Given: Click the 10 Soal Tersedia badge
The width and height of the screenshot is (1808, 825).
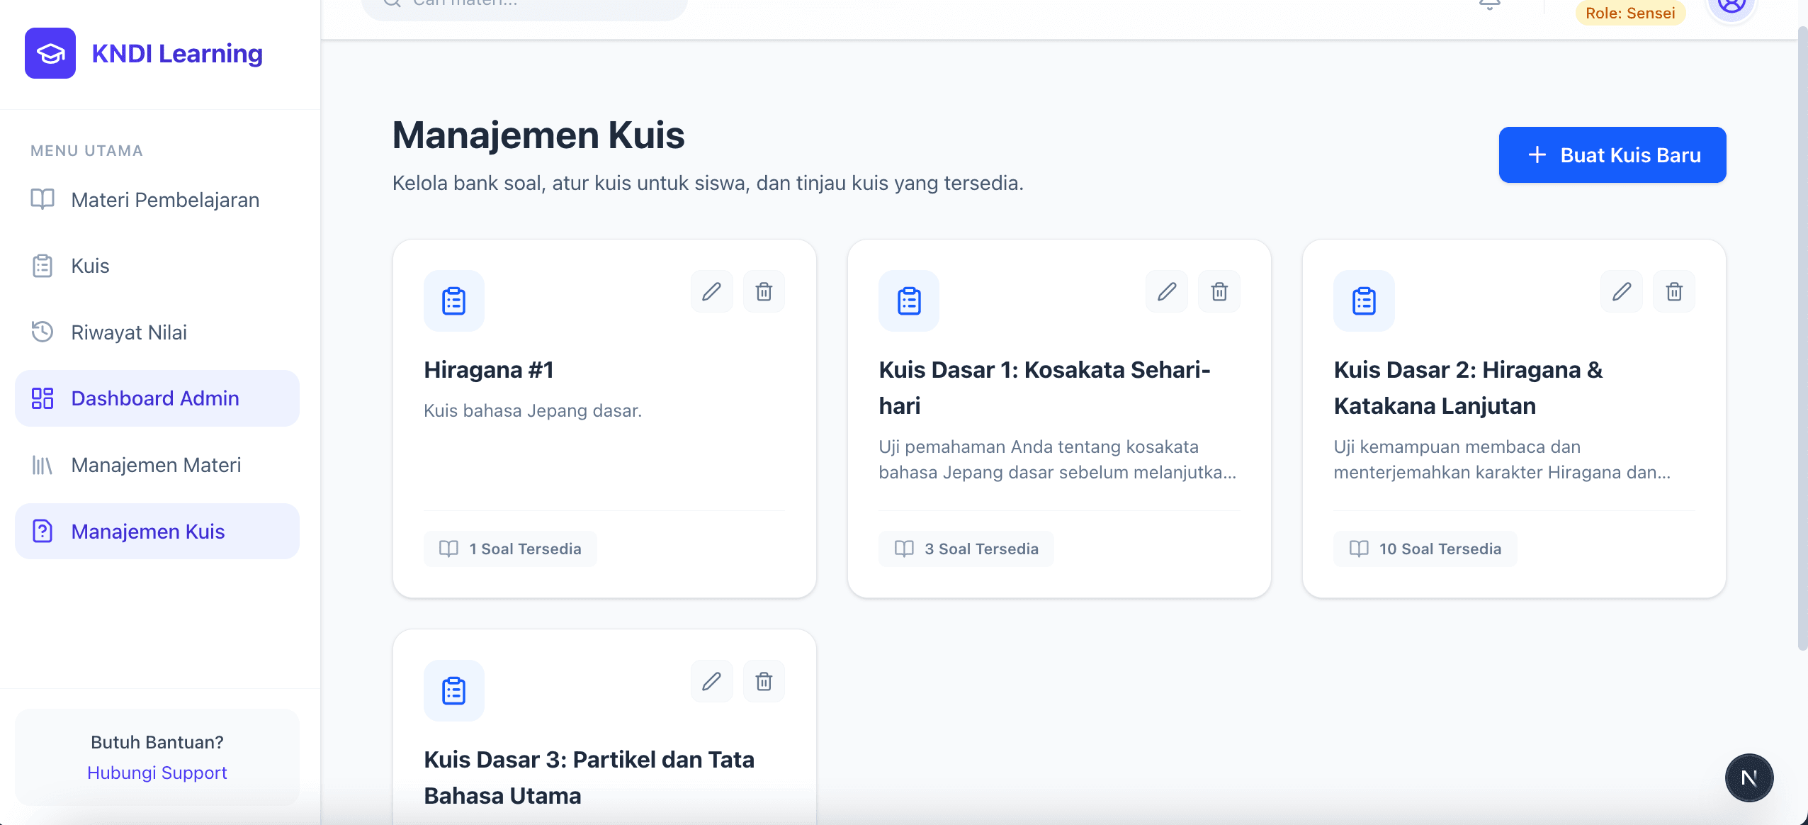Looking at the screenshot, I should click(x=1425, y=549).
